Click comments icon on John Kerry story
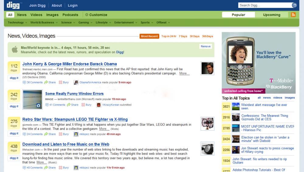 pos(24,82)
